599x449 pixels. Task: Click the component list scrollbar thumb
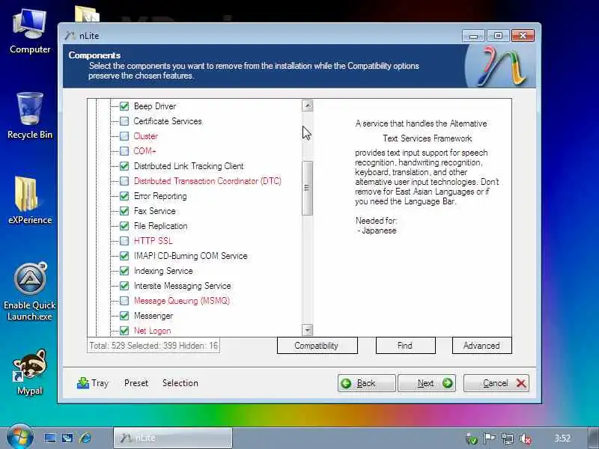point(307,188)
